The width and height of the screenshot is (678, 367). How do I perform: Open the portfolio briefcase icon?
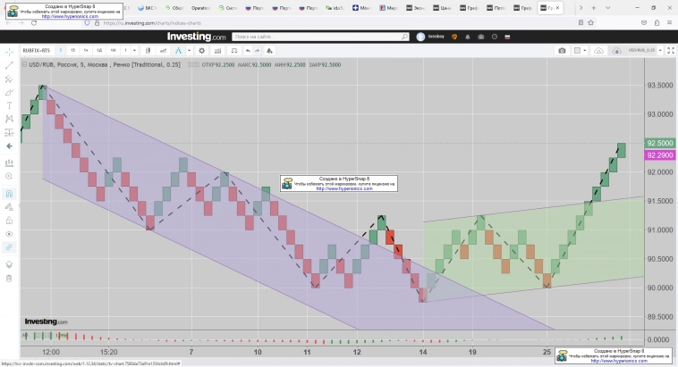(481, 37)
